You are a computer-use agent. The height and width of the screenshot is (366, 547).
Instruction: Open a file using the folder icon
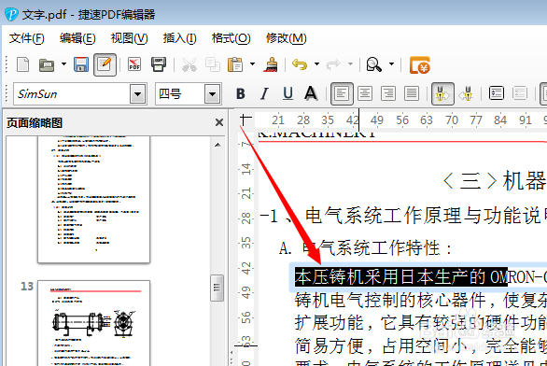(47, 65)
